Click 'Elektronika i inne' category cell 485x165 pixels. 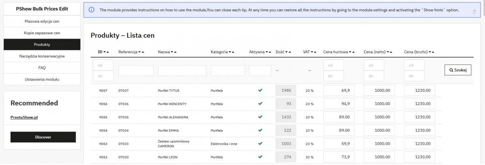(x=224, y=144)
